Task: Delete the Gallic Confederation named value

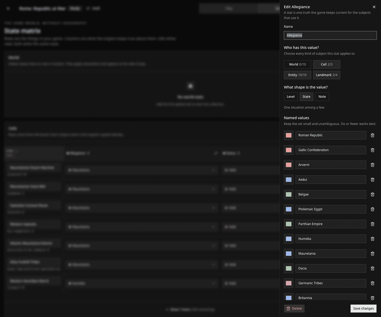Action: coord(373,150)
